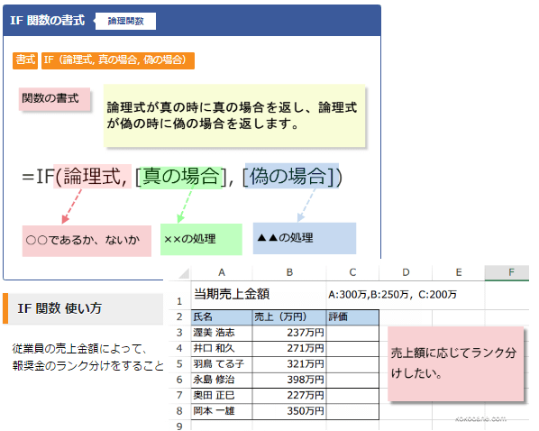539x431 pixels.
Task: Click the paragraph starting 従業員の売上金額によって
Action: click(87, 357)
